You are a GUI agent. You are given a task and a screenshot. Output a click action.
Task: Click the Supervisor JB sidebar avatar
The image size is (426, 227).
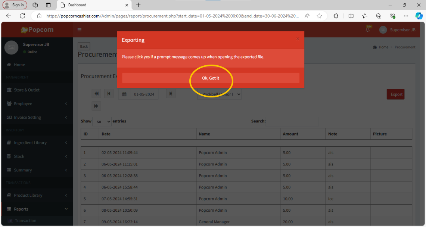coord(12,47)
